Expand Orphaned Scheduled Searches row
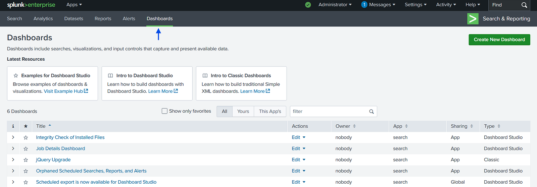Screen dimensions: 537x187 (x=13, y=171)
